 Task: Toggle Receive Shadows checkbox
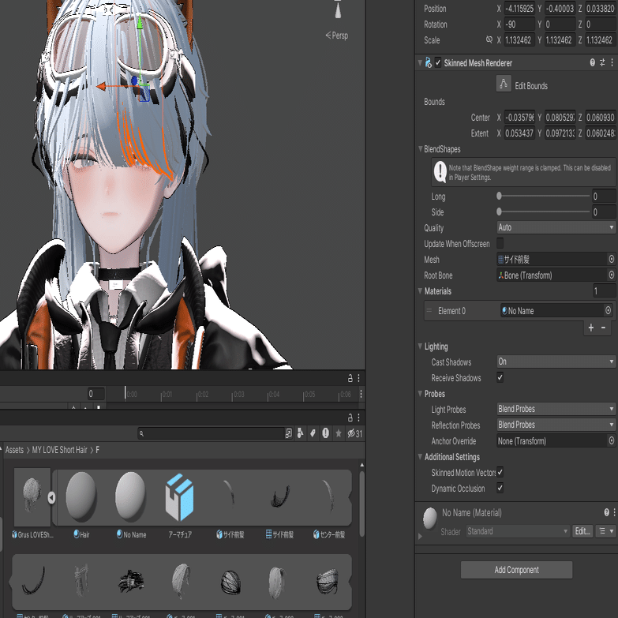500,377
